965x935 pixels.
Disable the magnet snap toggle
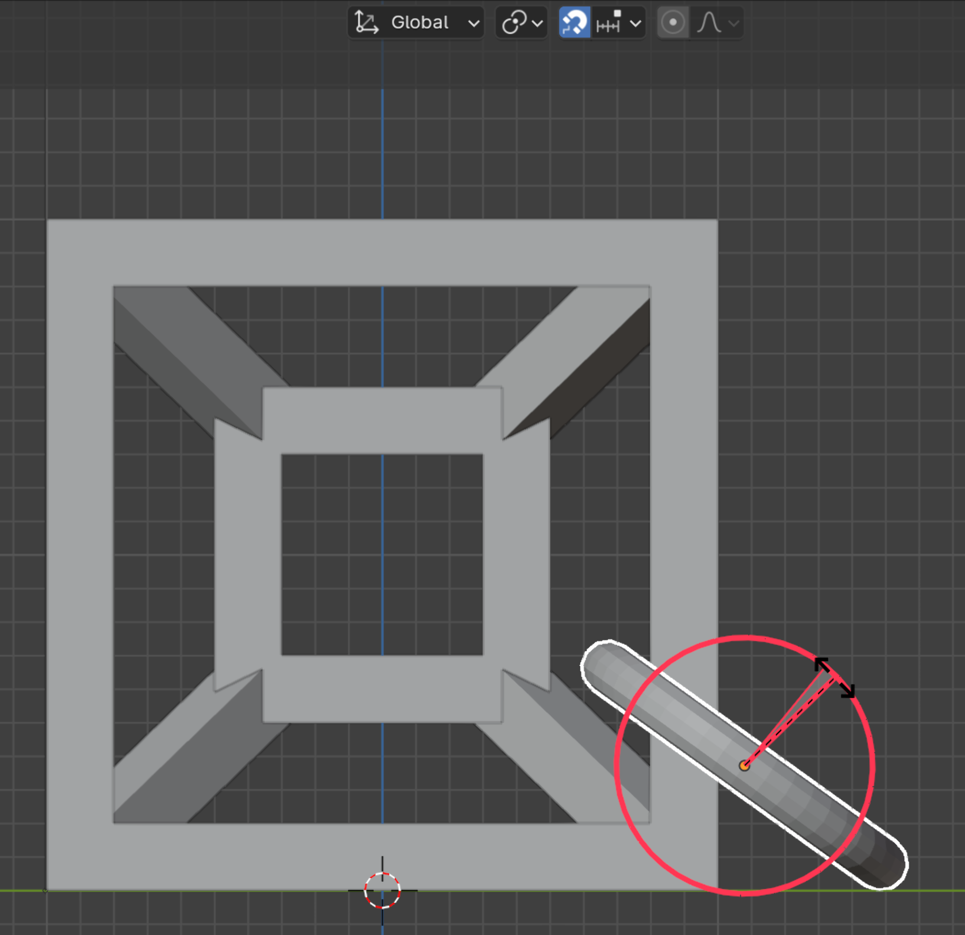(574, 23)
